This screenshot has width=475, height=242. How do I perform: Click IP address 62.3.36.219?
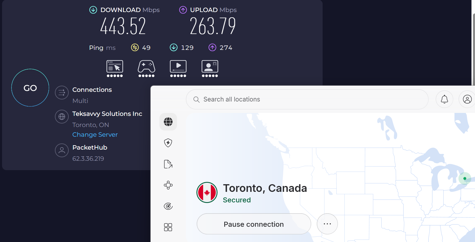[x=88, y=159]
